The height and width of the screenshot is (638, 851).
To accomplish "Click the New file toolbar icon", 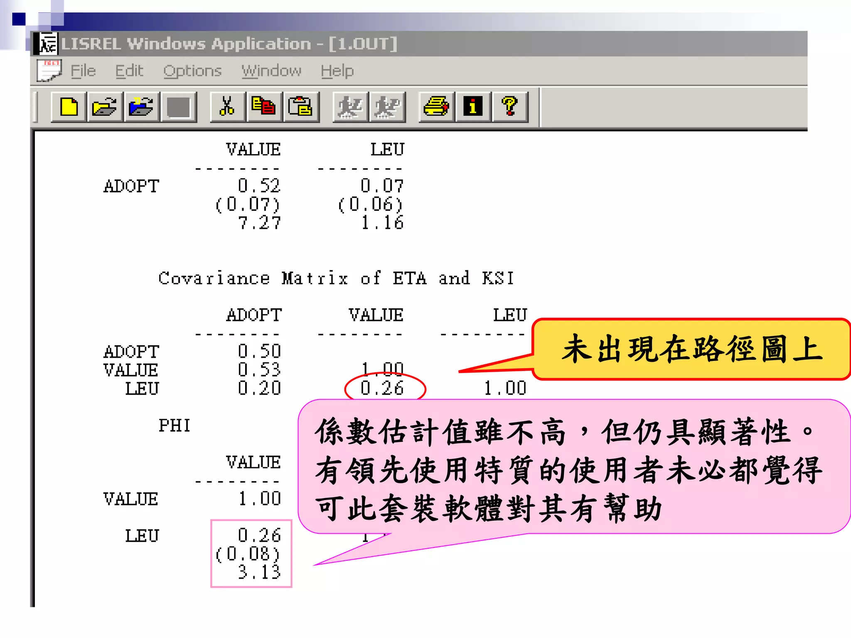I will tap(69, 107).
